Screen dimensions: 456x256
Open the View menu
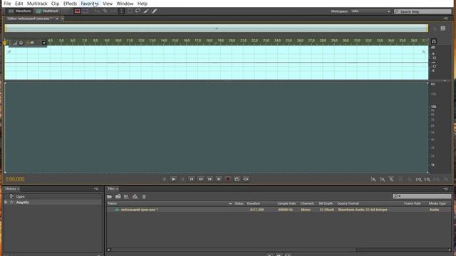click(108, 4)
